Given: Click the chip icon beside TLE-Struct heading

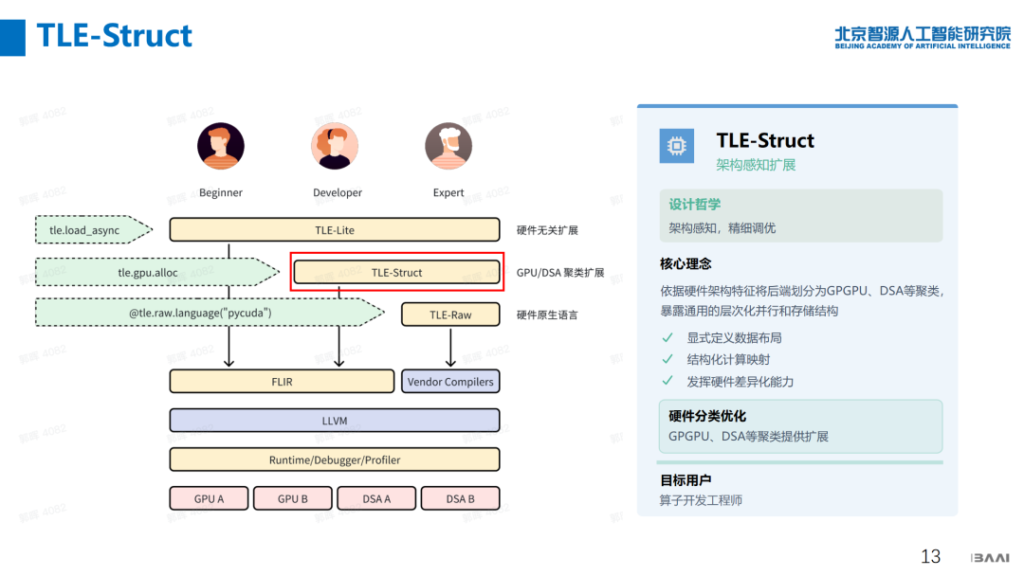Looking at the screenshot, I should pos(677,146).
